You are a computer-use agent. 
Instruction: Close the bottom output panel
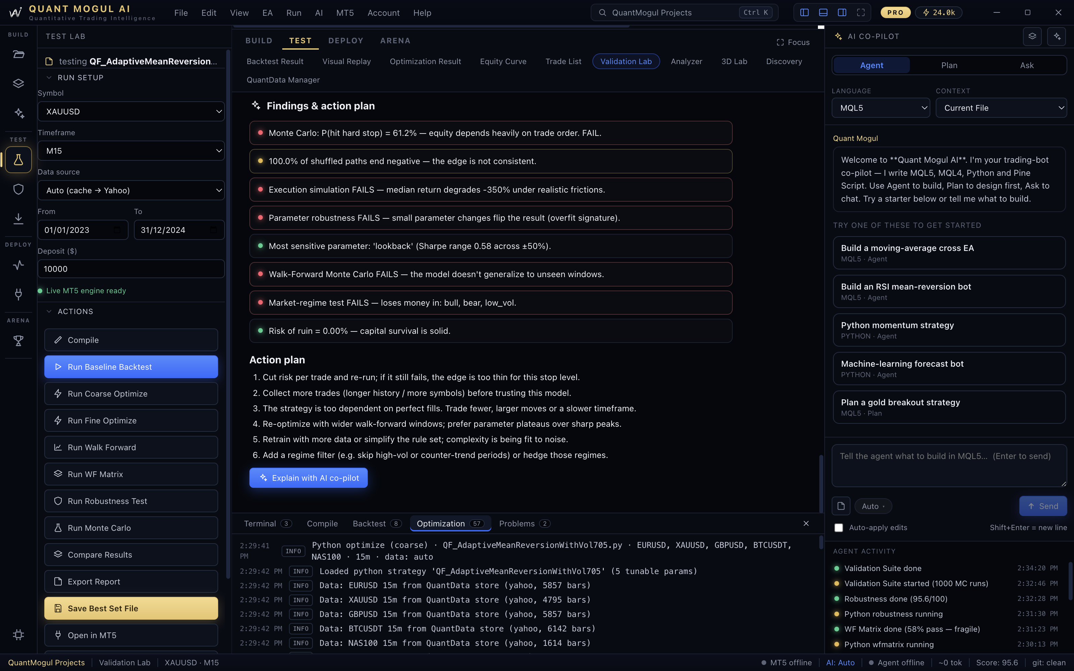(806, 524)
